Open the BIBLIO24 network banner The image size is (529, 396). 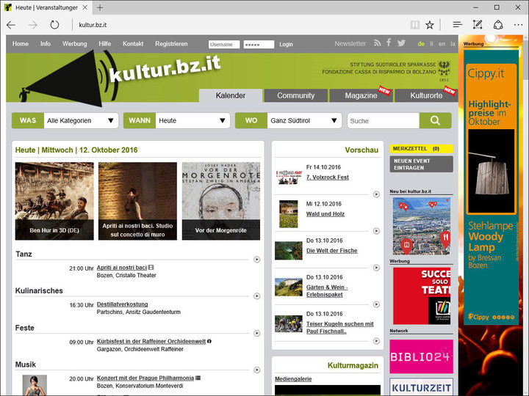422,356
